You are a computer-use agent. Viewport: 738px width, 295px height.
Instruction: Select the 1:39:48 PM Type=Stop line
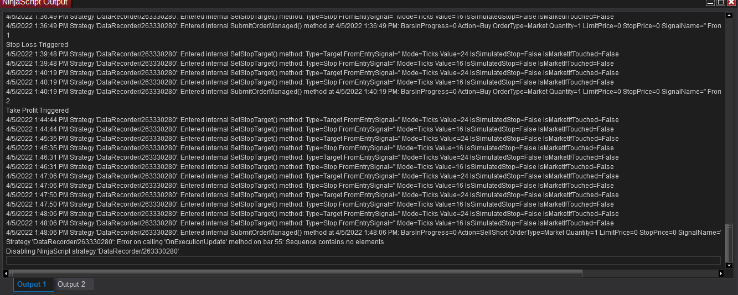coord(310,64)
